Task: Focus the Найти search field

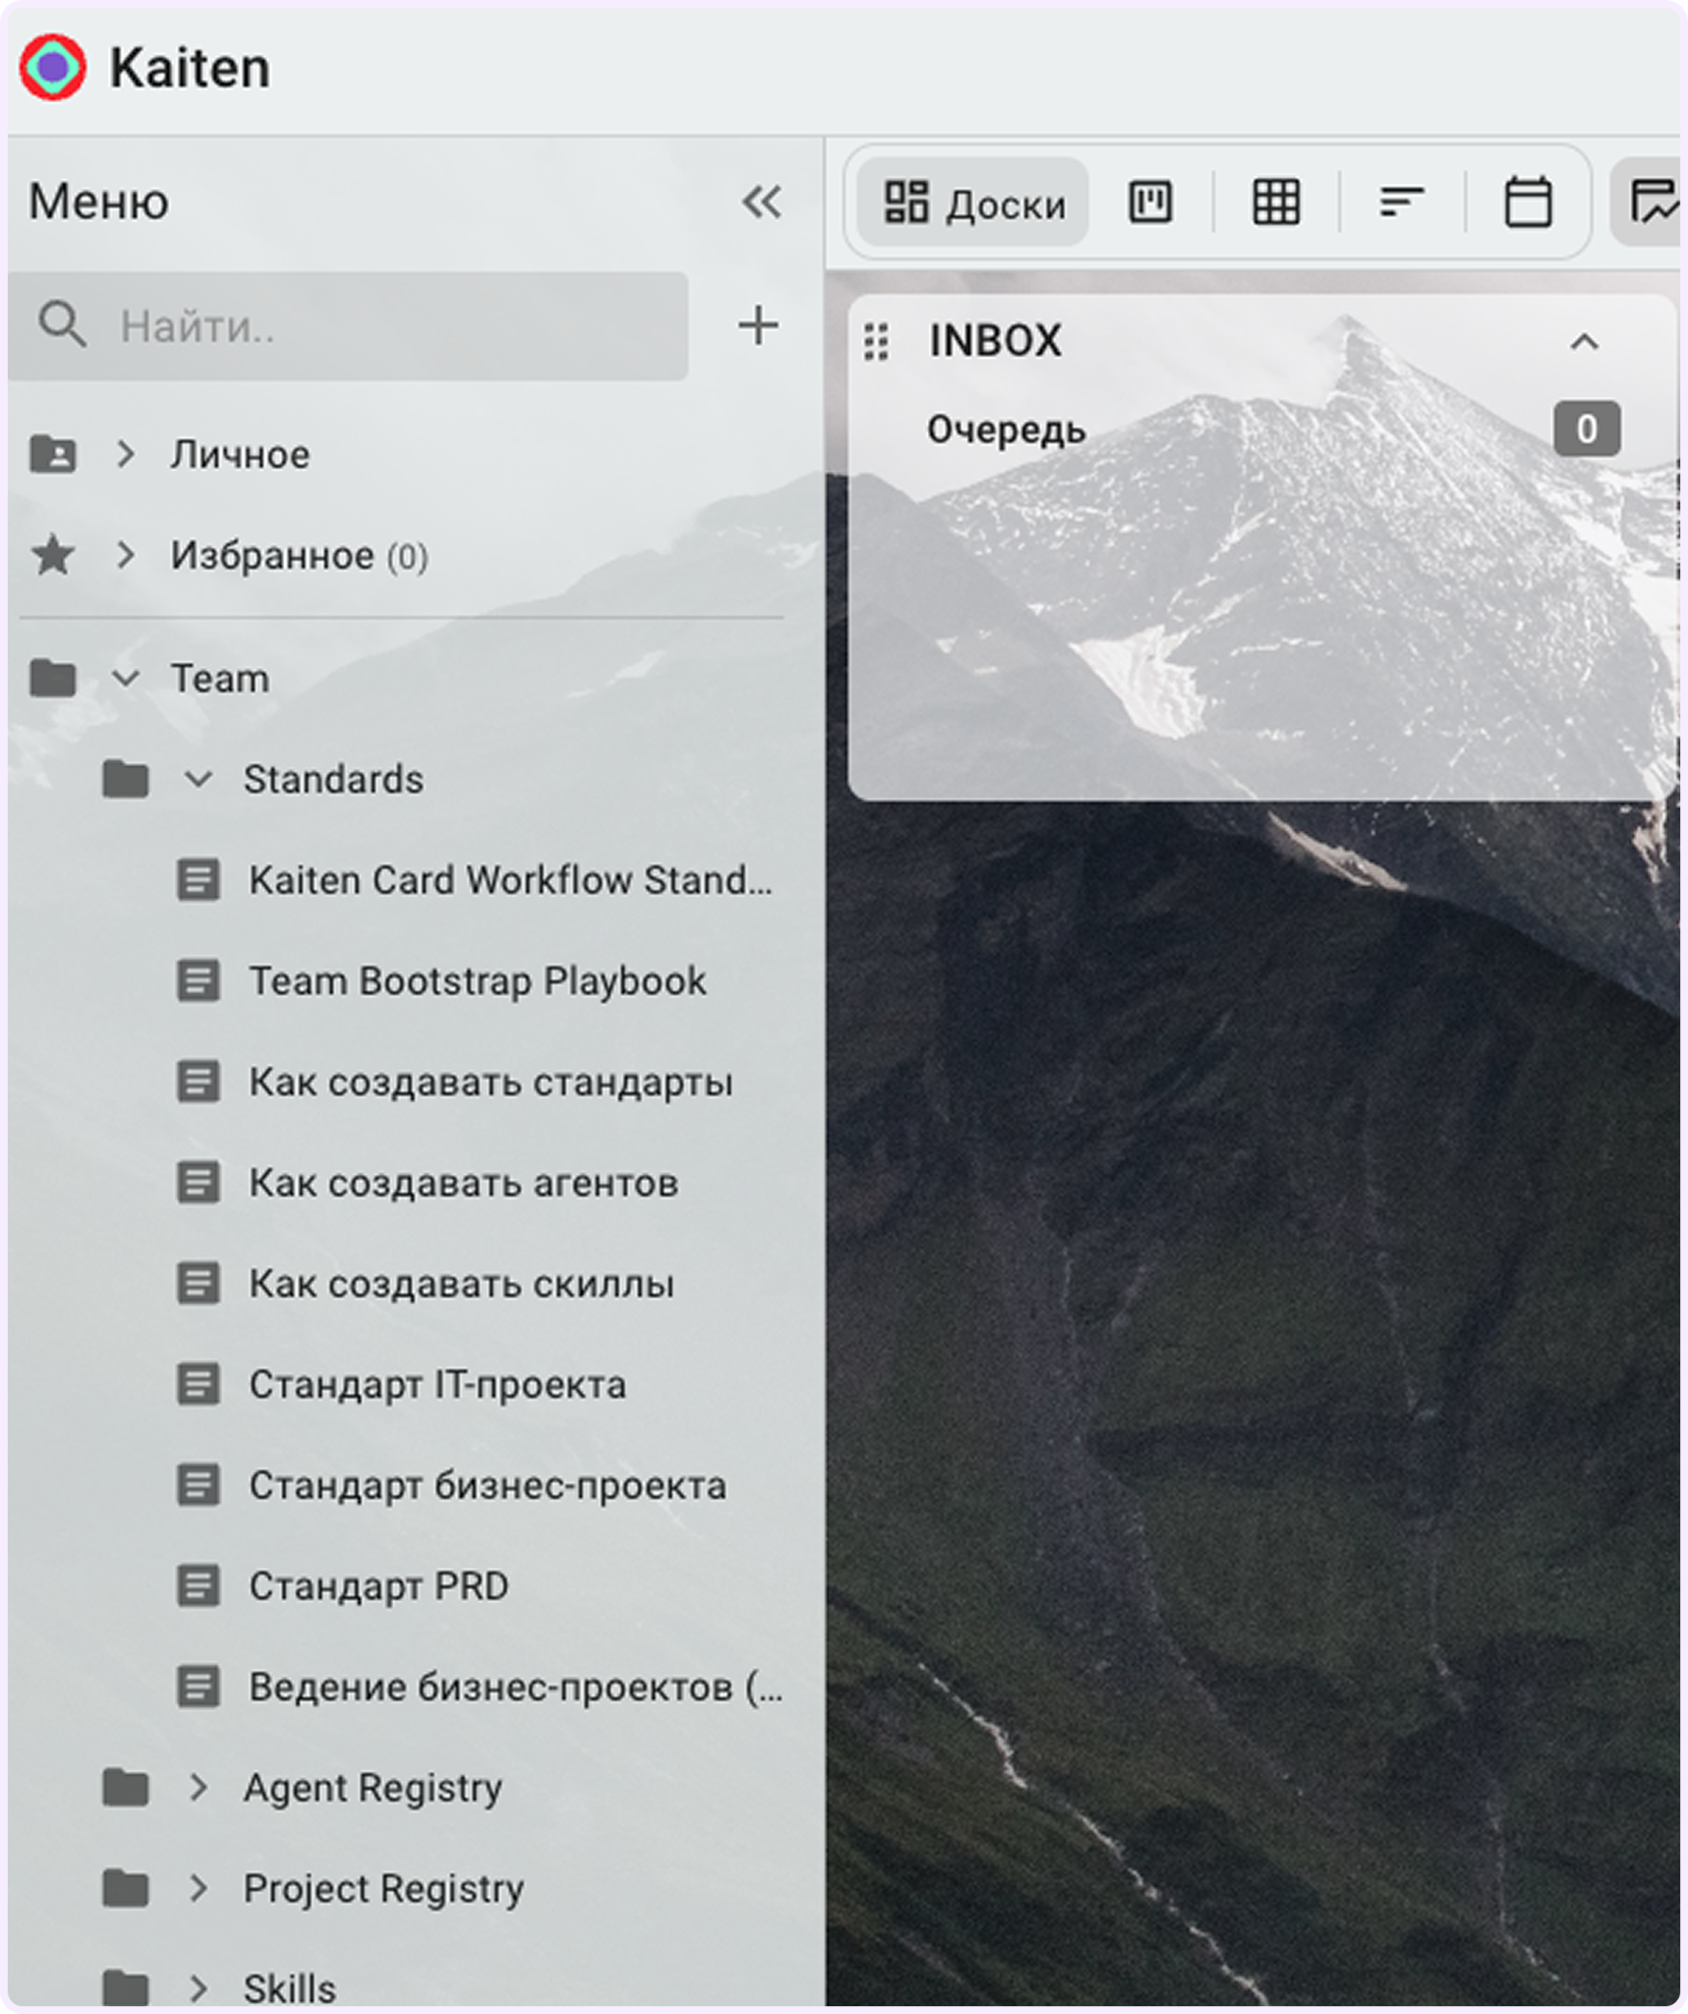Action: (349, 326)
